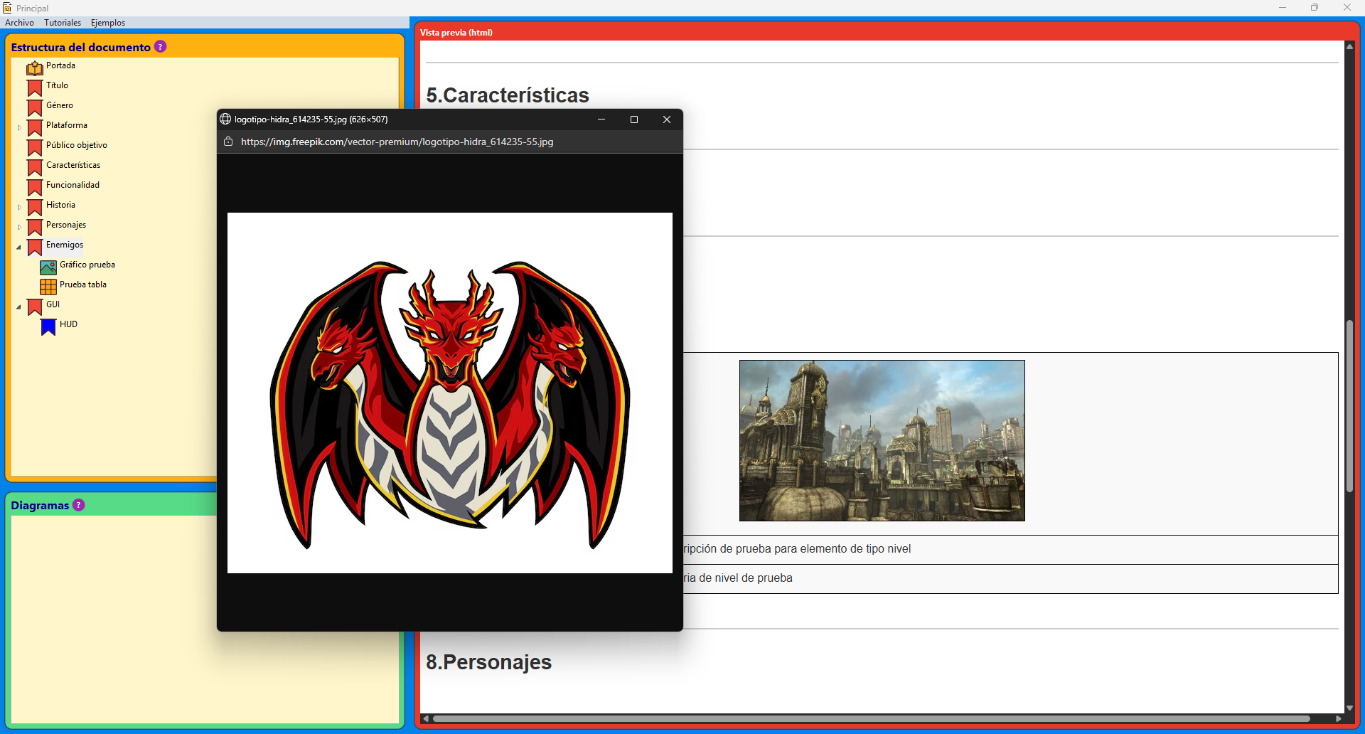Click the Portada cover icon
This screenshot has width=1365, height=734.
(34, 68)
